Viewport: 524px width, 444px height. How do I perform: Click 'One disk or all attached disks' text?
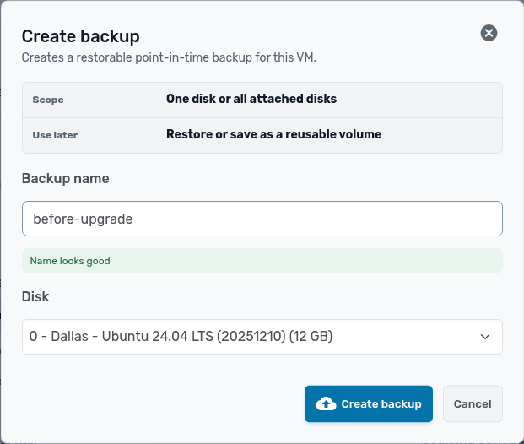251,99
